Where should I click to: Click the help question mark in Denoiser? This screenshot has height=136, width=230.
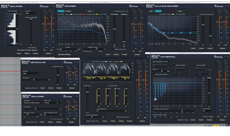(140, 6)
